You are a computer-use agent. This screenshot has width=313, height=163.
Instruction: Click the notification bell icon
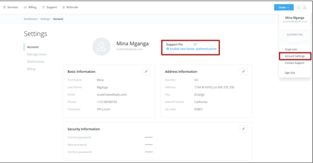[298, 7]
